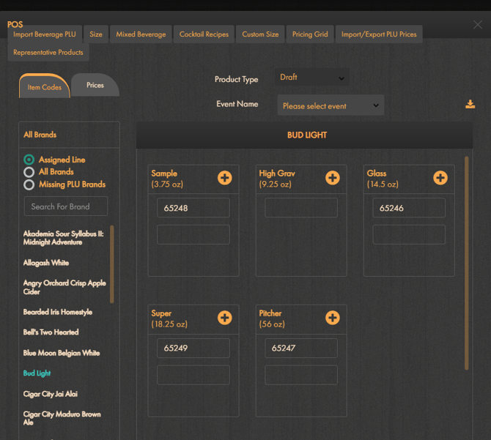Click the Sample code field containing 65248

tap(193, 208)
